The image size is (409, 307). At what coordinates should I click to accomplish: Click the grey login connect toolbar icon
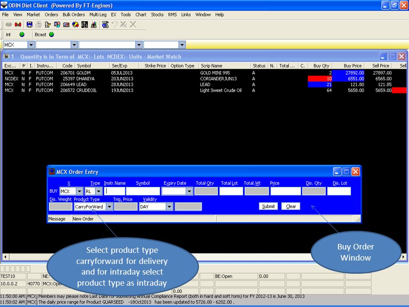click(x=9, y=25)
